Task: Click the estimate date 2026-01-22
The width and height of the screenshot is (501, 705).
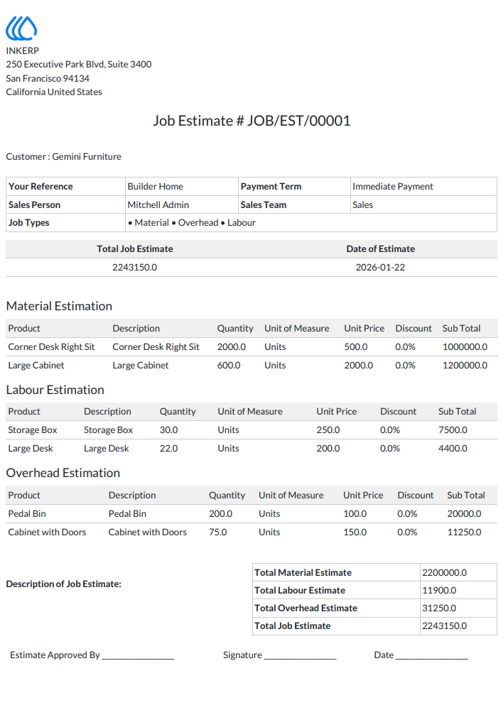Action: [x=380, y=267]
